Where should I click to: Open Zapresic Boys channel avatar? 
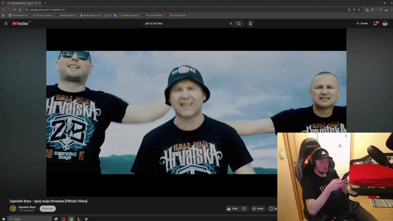(13, 208)
